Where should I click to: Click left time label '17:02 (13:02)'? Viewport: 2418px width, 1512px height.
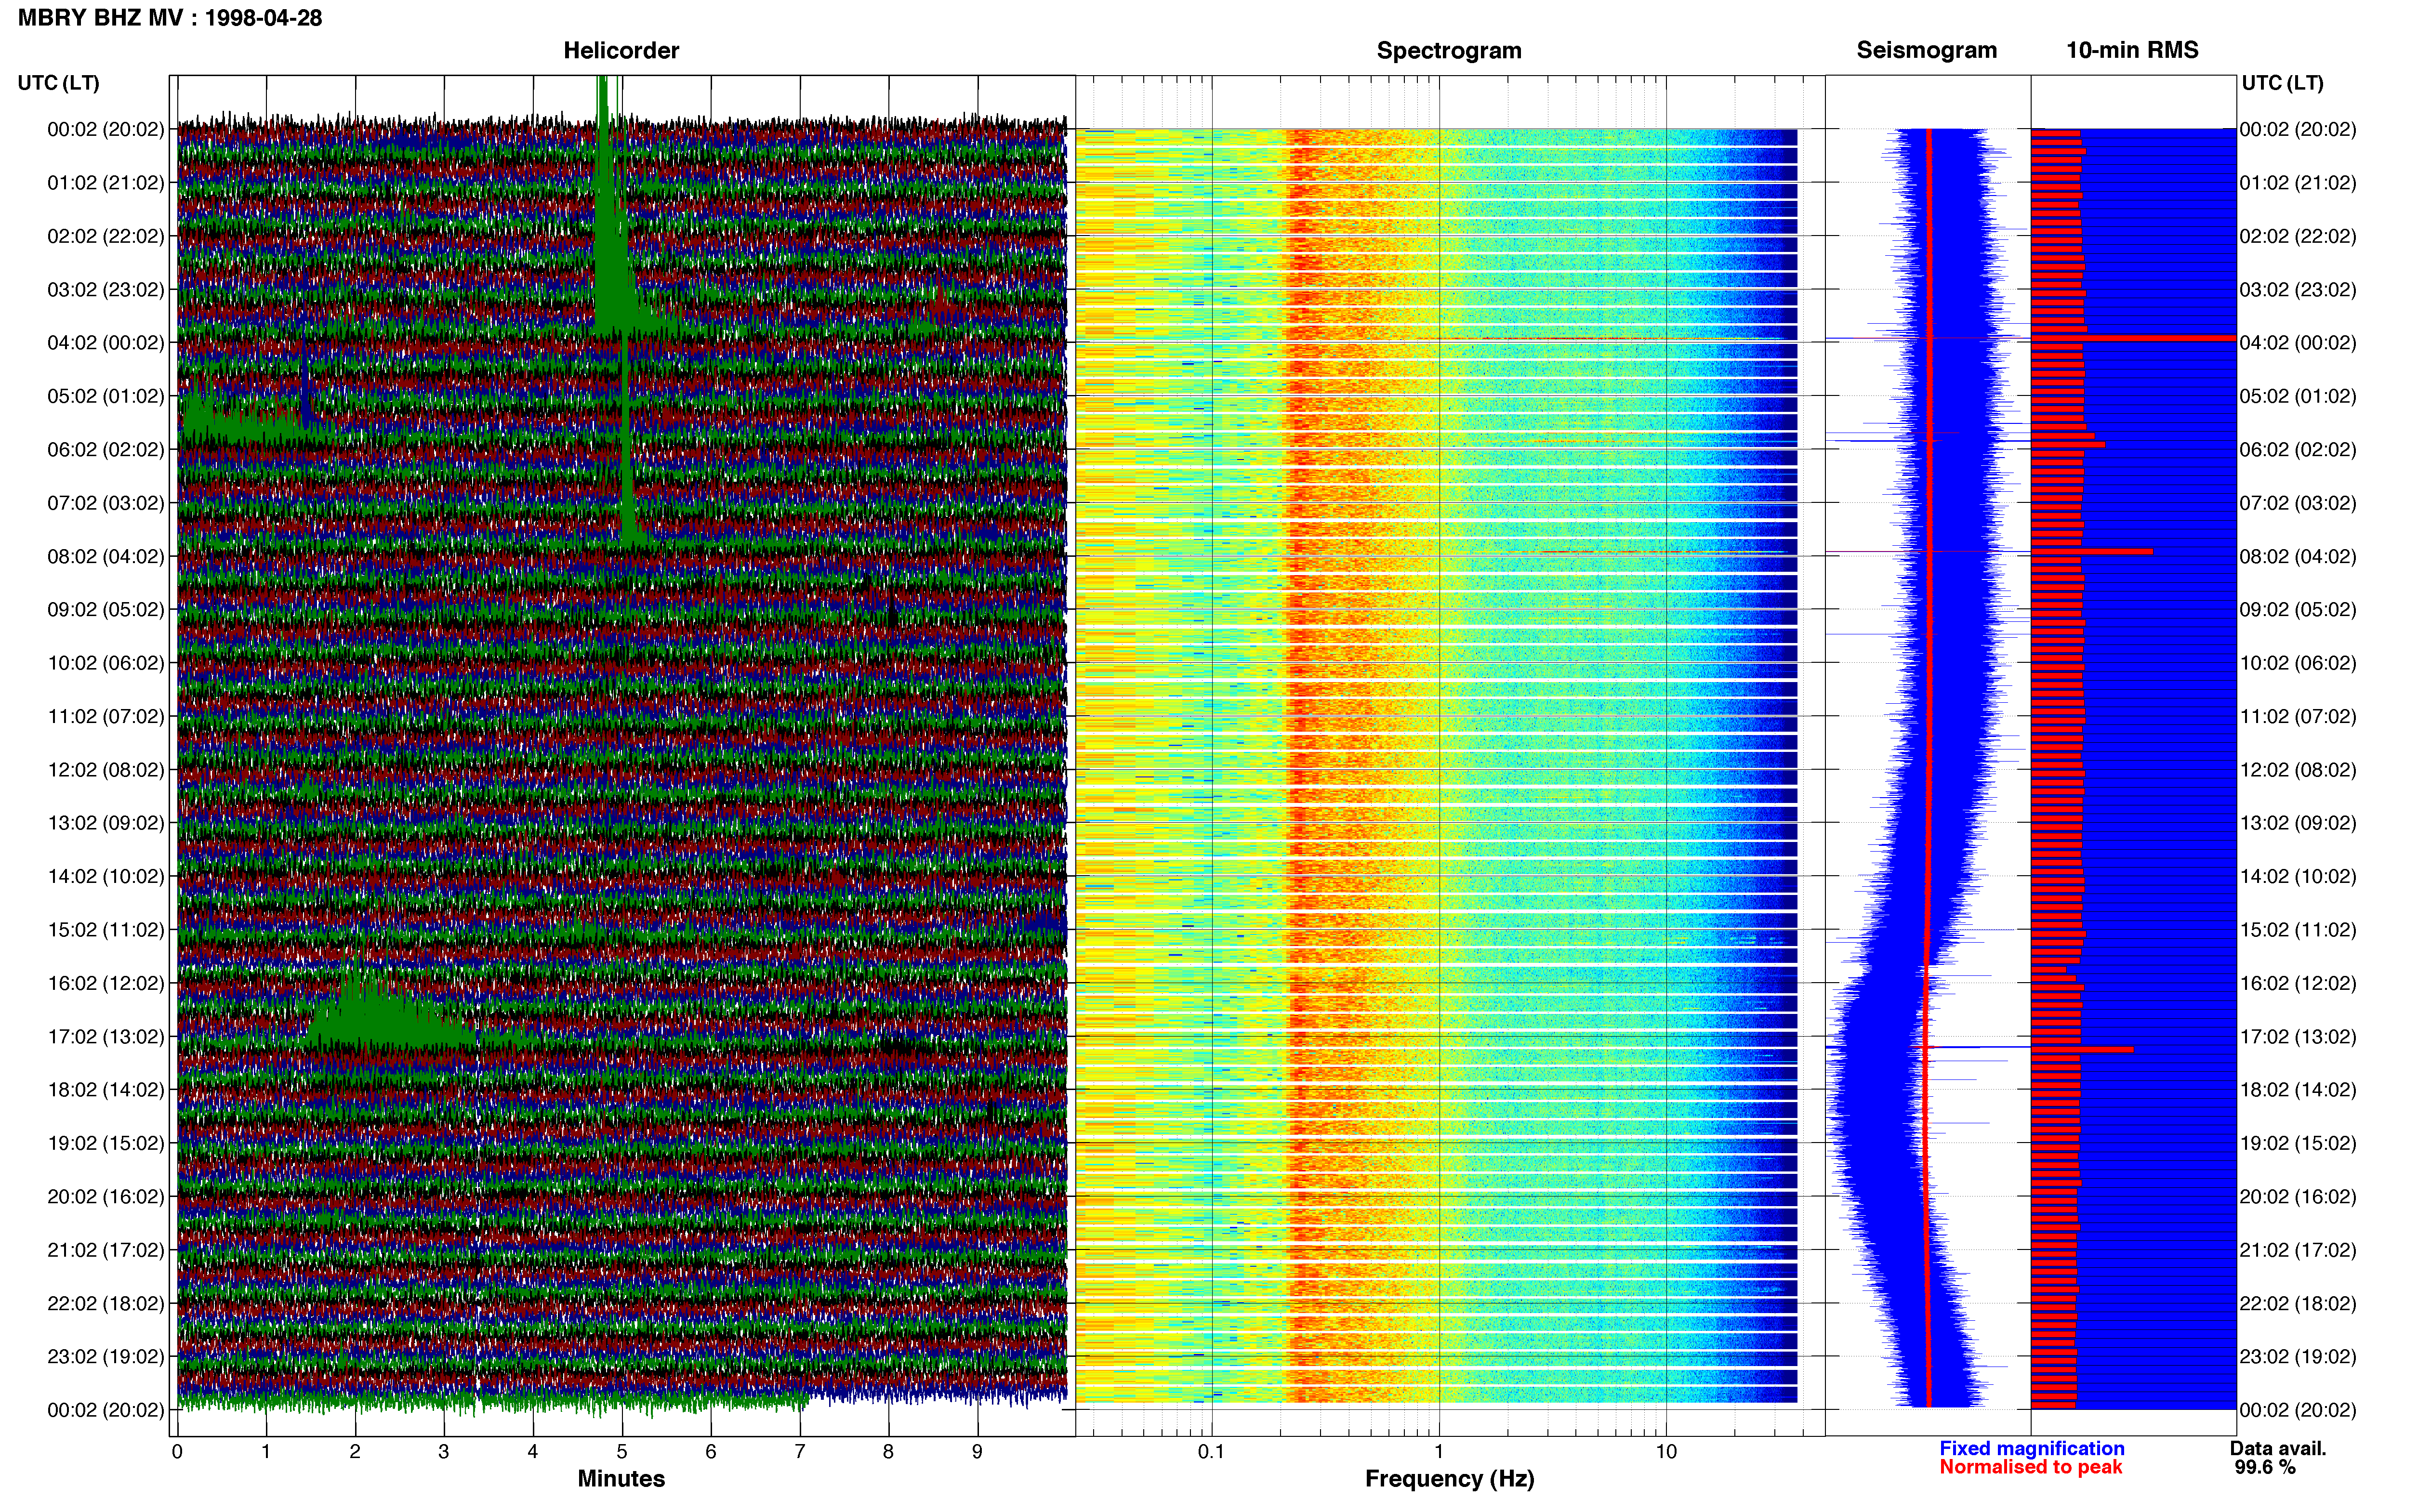point(105,1037)
